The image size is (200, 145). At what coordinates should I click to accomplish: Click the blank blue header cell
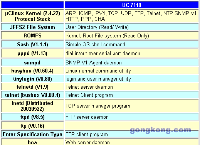[x=32, y=5]
